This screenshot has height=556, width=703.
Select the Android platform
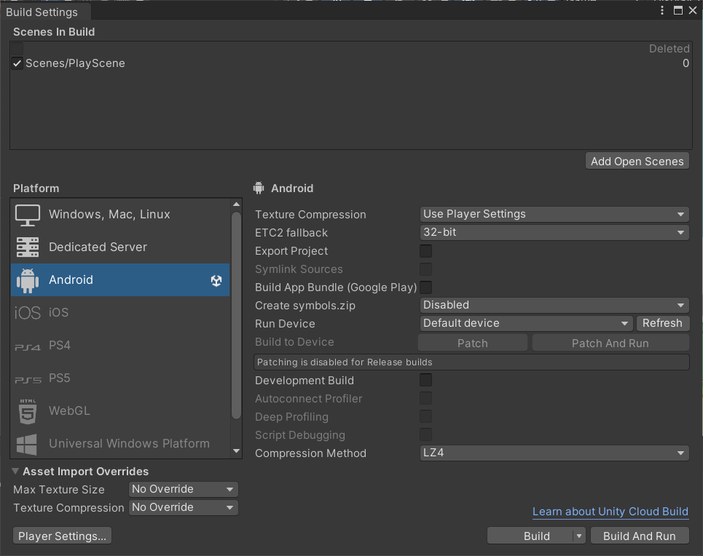119,280
